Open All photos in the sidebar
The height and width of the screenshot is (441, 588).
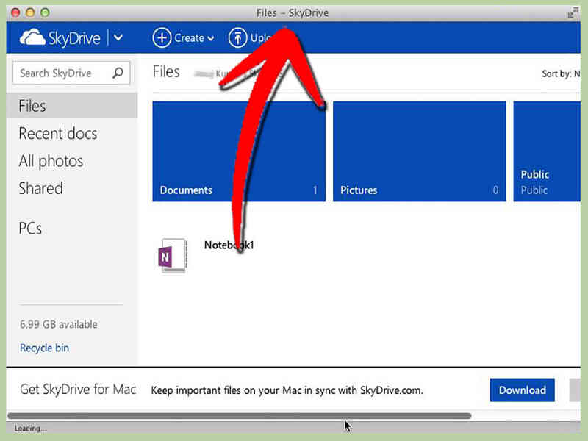click(51, 161)
